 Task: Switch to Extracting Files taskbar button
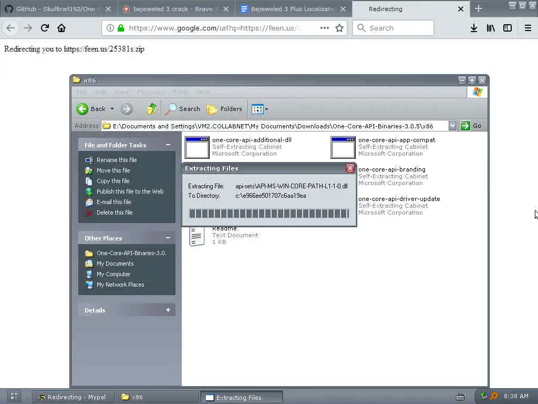tap(241, 397)
